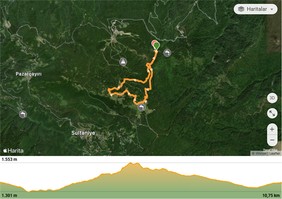
Task: Click the Apple Harita logo
Action: point(13,150)
